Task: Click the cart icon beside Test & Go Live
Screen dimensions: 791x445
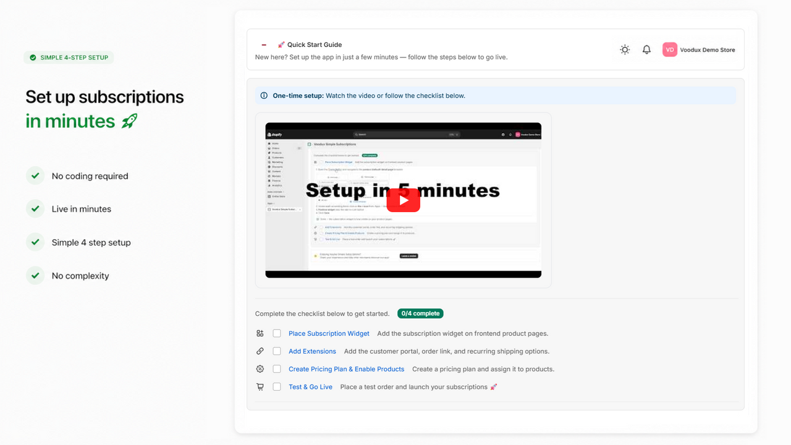Action: (x=260, y=387)
